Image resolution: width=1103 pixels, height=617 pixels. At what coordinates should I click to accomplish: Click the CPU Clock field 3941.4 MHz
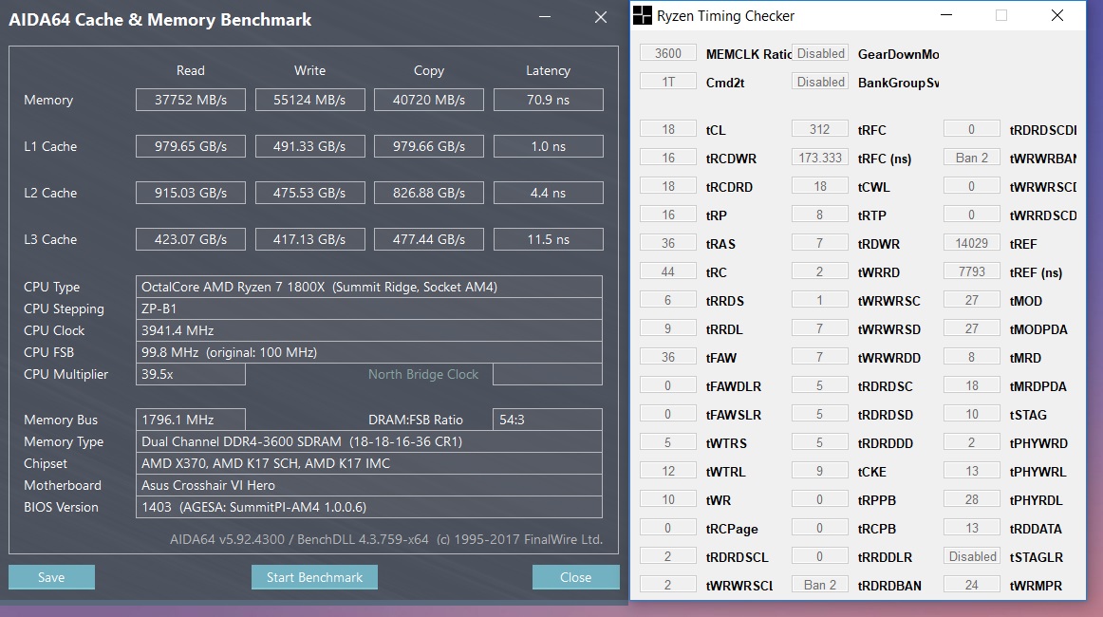point(368,330)
